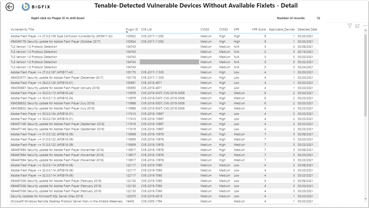The width and height of the screenshot is (369, 208).
Task: Sort by Vulnerability Title column header
Action: point(22,29)
